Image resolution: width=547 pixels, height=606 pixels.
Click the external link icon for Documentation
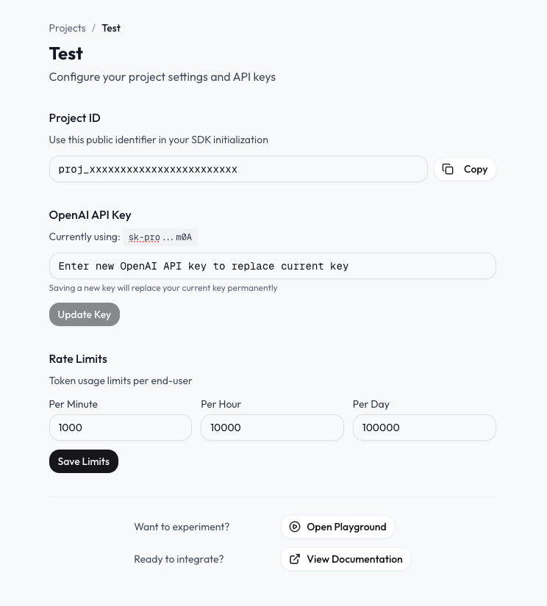(x=295, y=559)
